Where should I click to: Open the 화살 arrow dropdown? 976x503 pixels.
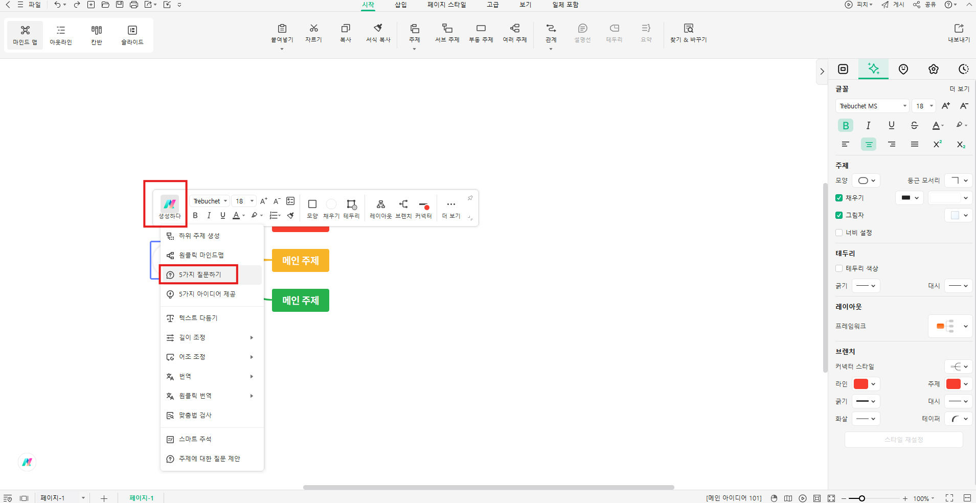pos(866,419)
